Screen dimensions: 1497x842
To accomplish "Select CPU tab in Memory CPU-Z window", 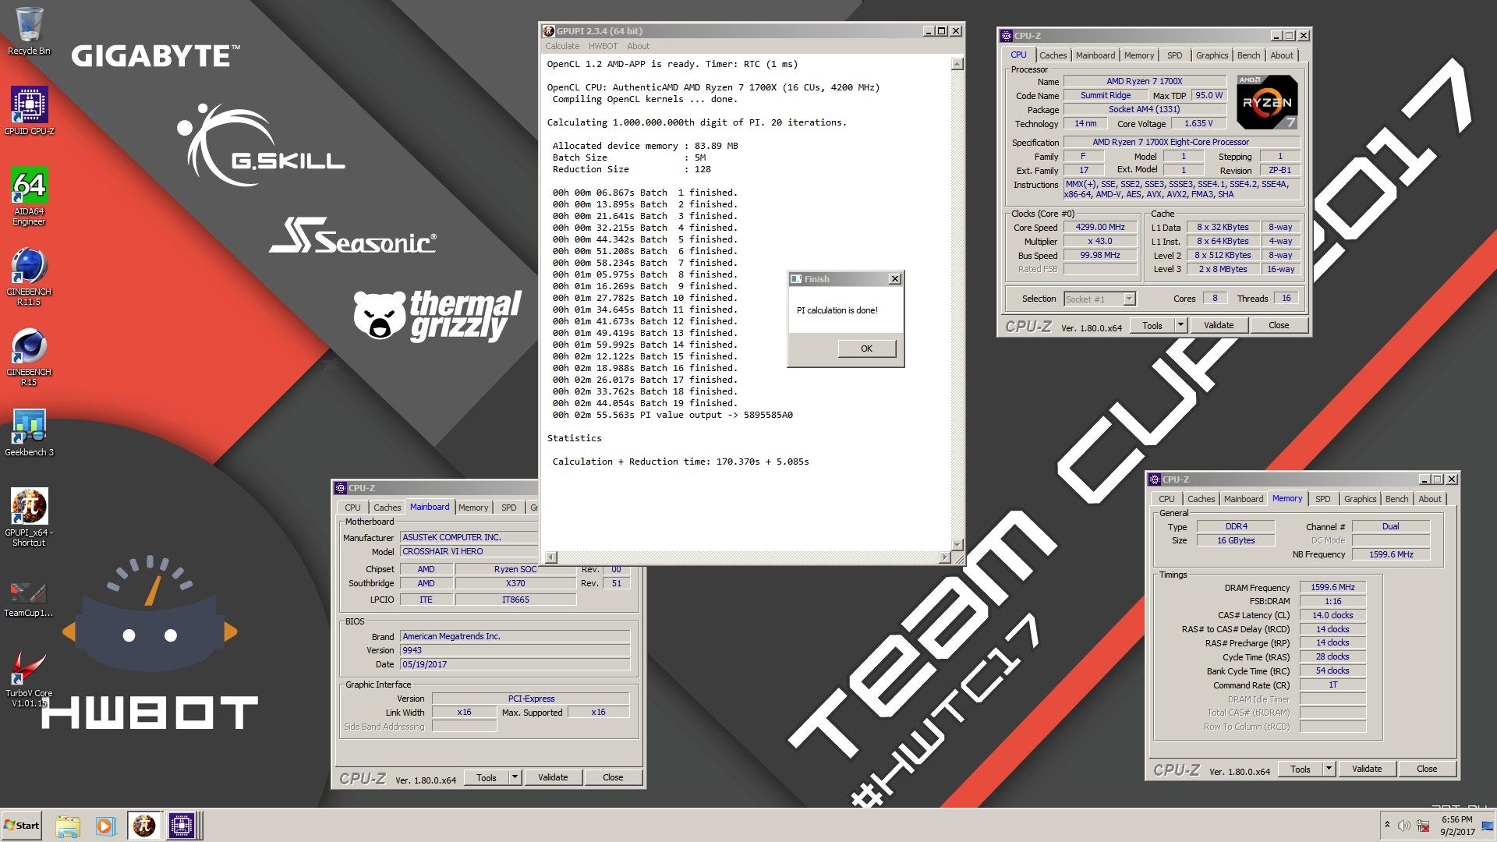I will 1166,499.
